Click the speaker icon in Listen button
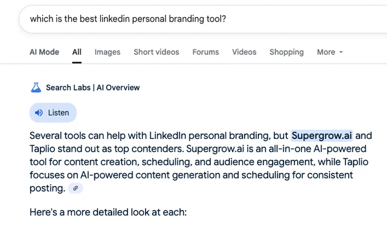Image resolution: width=387 pixels, height=227 pixels. (39, 113)
